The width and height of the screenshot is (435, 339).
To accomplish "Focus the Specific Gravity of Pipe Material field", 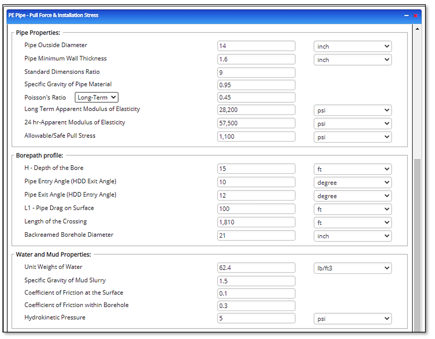I will [x=256, y=85].
